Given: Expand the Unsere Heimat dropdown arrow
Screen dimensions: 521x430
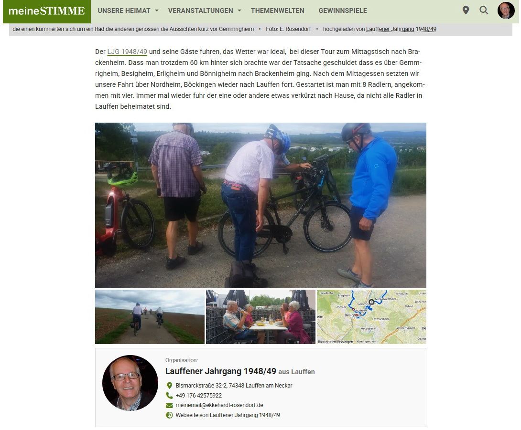Looking at the screenshot, I should pyautogui.click(x=157, y=10).
